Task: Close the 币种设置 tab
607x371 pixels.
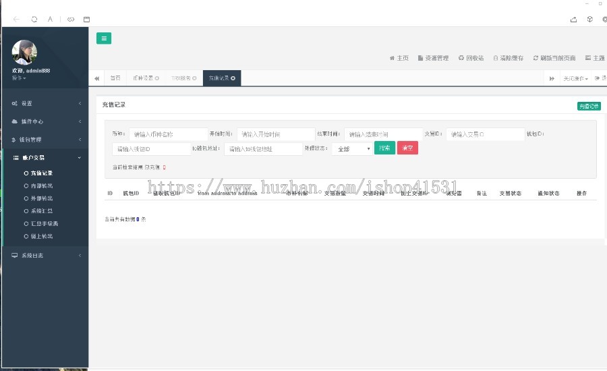Action: click(x=156, y=78)
